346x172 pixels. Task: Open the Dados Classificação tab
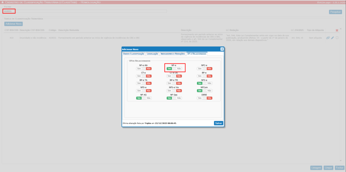coord(134,54)
